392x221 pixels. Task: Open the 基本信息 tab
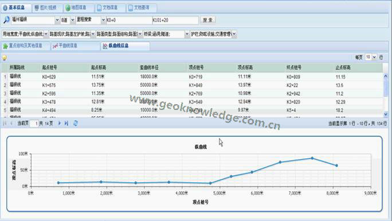(x=16, y=8)
